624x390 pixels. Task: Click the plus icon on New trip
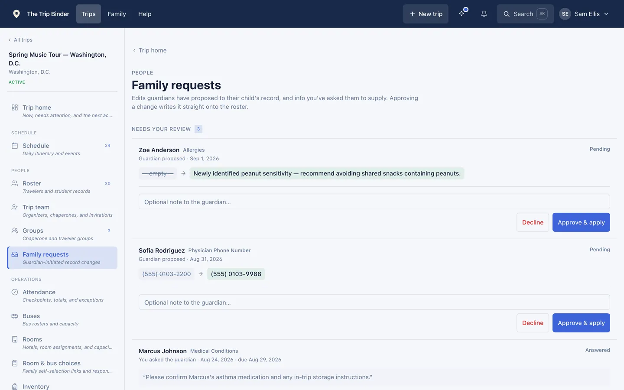(413, 14)
